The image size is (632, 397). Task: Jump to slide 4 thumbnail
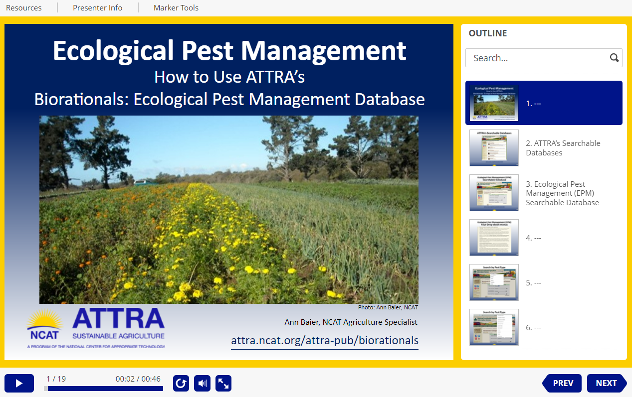click(x=494, y=238)
